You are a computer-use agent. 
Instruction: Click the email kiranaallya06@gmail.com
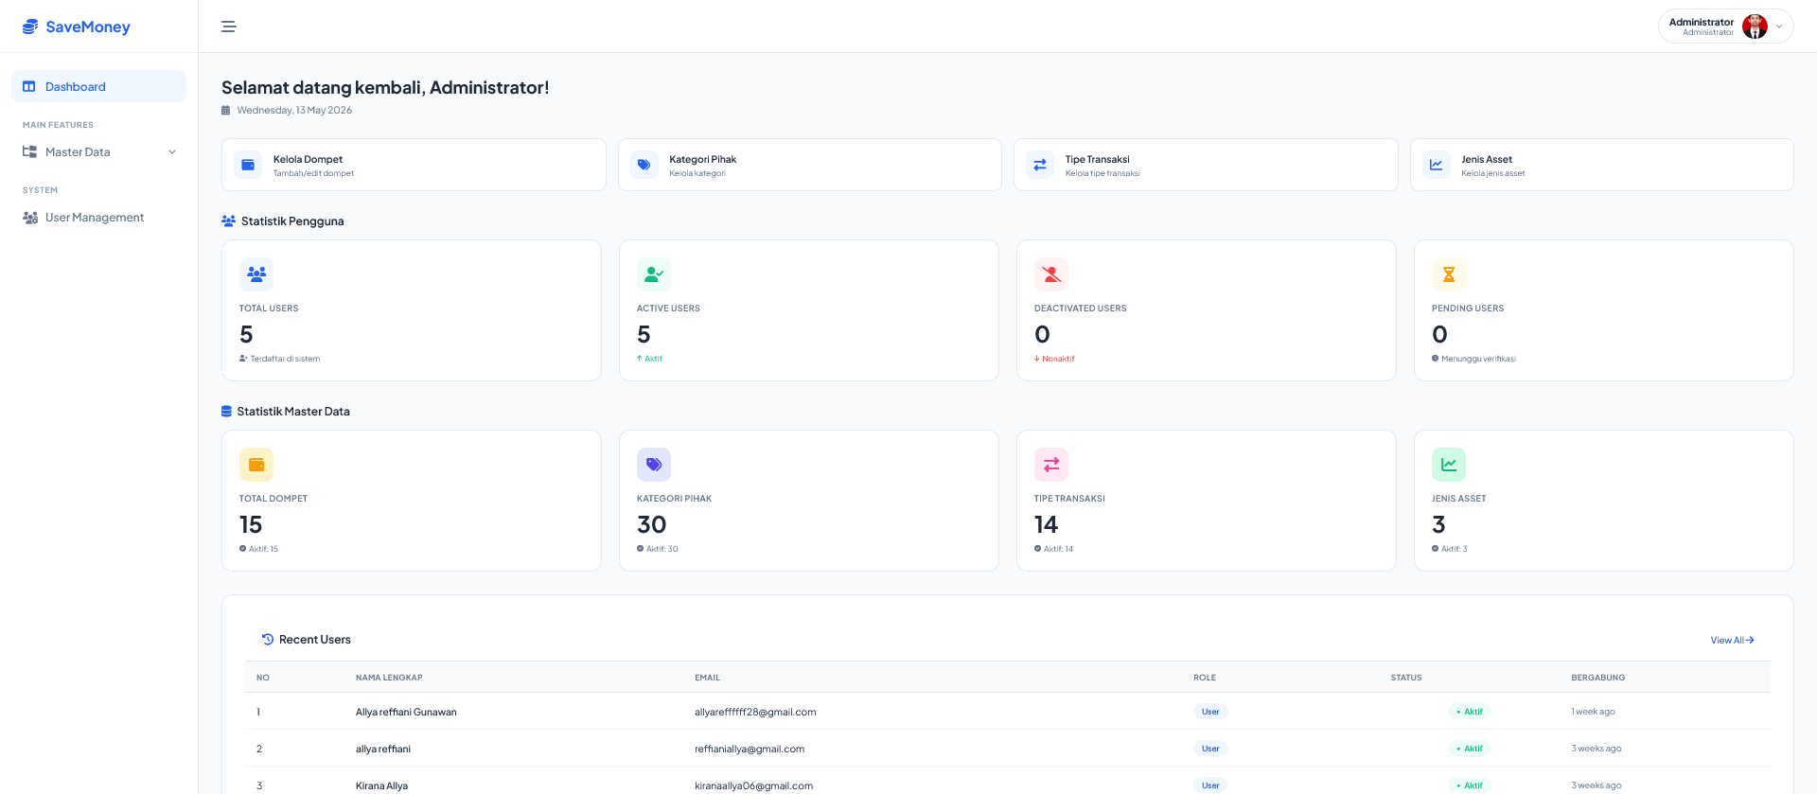pyautogui.click(x=753, y=785)
